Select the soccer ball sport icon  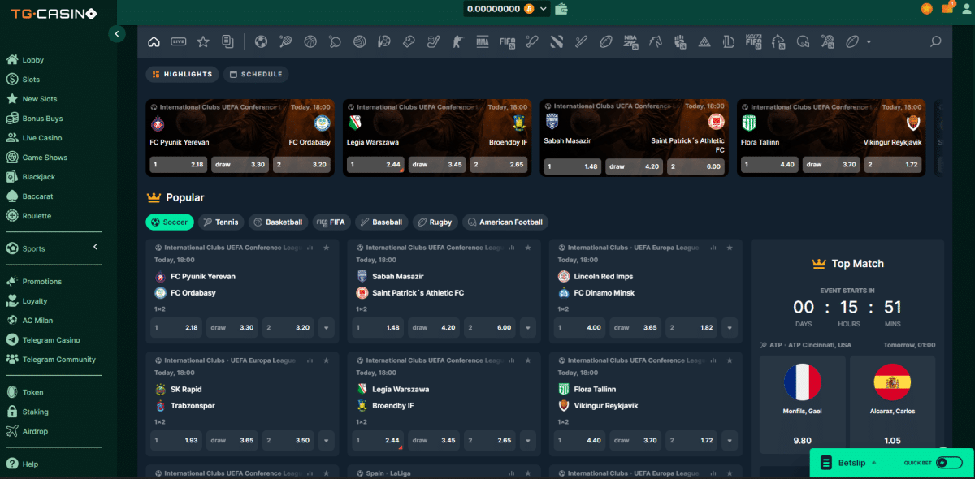(261, 41)
